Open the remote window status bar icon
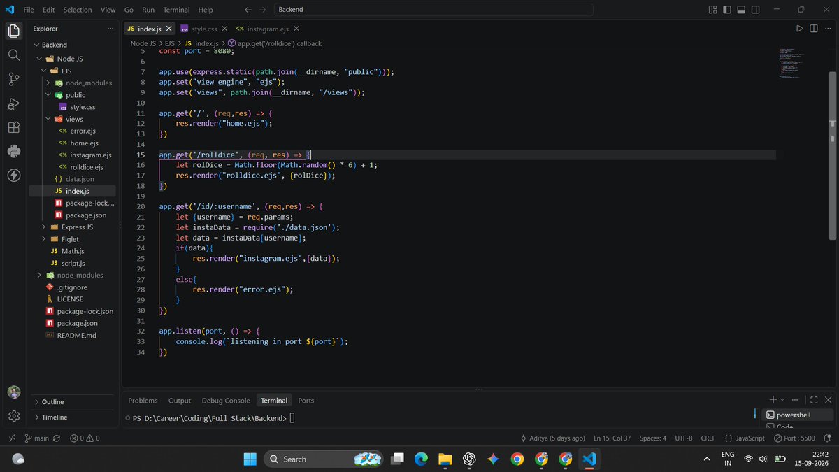 tap(11, 438)
